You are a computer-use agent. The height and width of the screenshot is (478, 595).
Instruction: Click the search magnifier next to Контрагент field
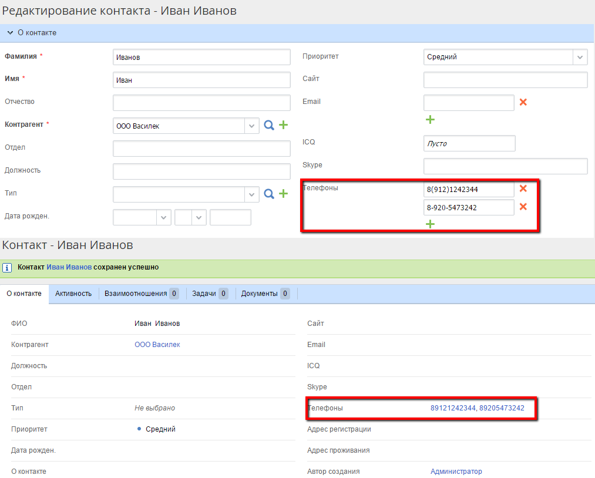click(269, 125)
